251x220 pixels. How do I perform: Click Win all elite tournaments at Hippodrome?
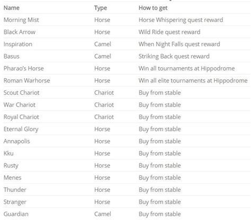pyautogui.click(x=193, y=80)
